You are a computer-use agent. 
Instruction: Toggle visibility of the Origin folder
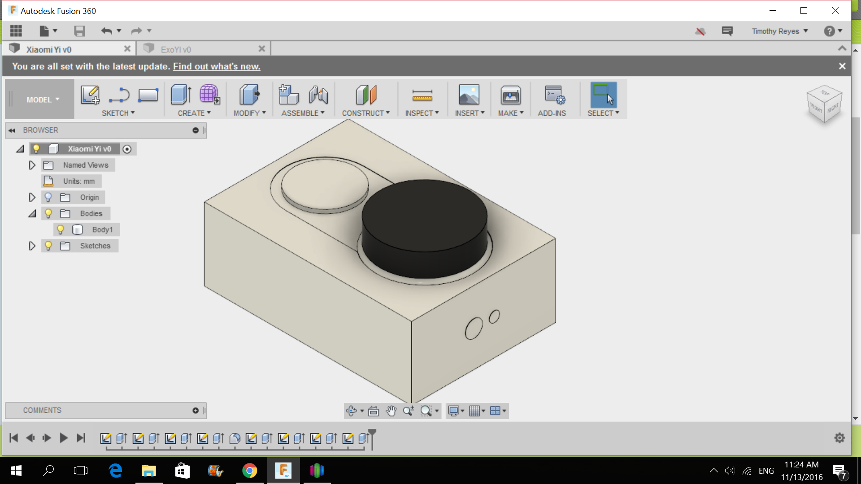tap(48, 197)
